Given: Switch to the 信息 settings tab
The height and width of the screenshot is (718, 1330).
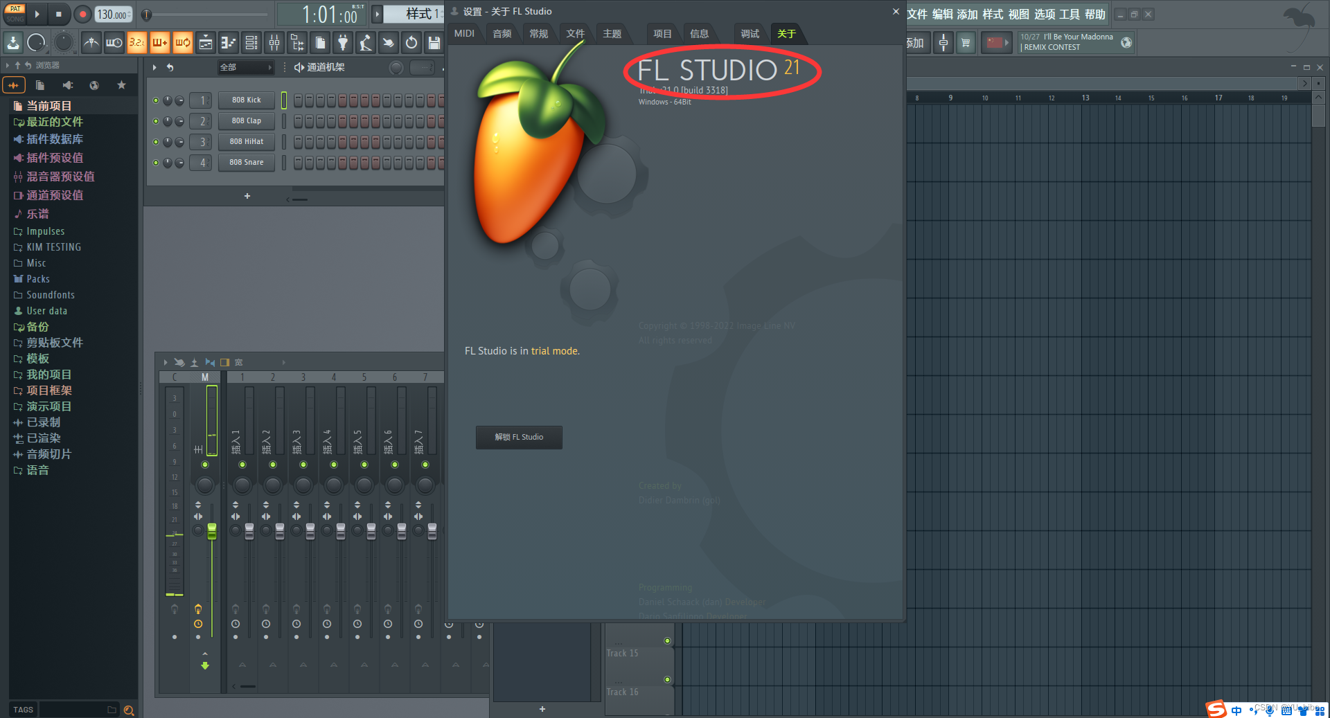Looking at the screenshot, I should [x=699, y=33].
